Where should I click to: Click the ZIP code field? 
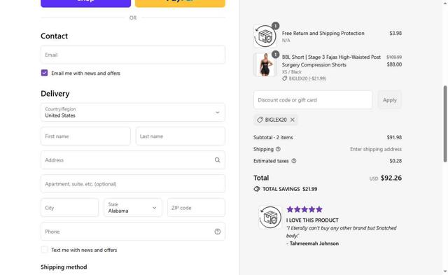coord(196,208)
